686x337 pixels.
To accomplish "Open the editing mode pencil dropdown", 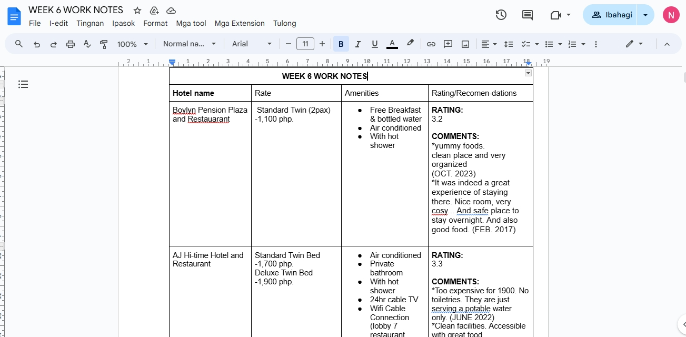I will [634, 44].
